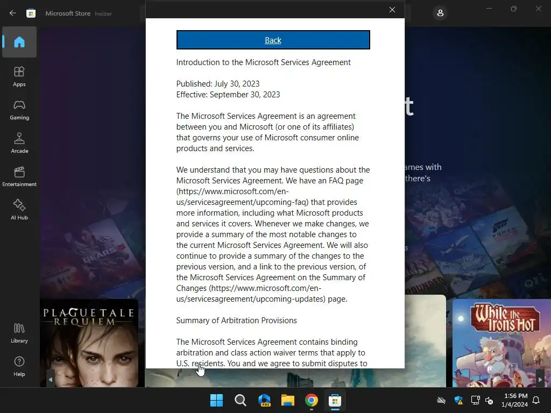Open the Help page
This screenshot has width=551, height=413.
click(x=19, y=366)
